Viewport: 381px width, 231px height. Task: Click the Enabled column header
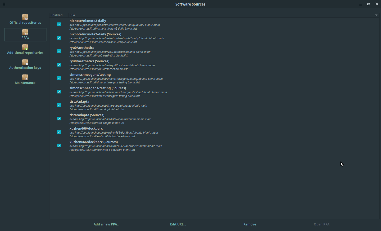[x=57, y=15]
